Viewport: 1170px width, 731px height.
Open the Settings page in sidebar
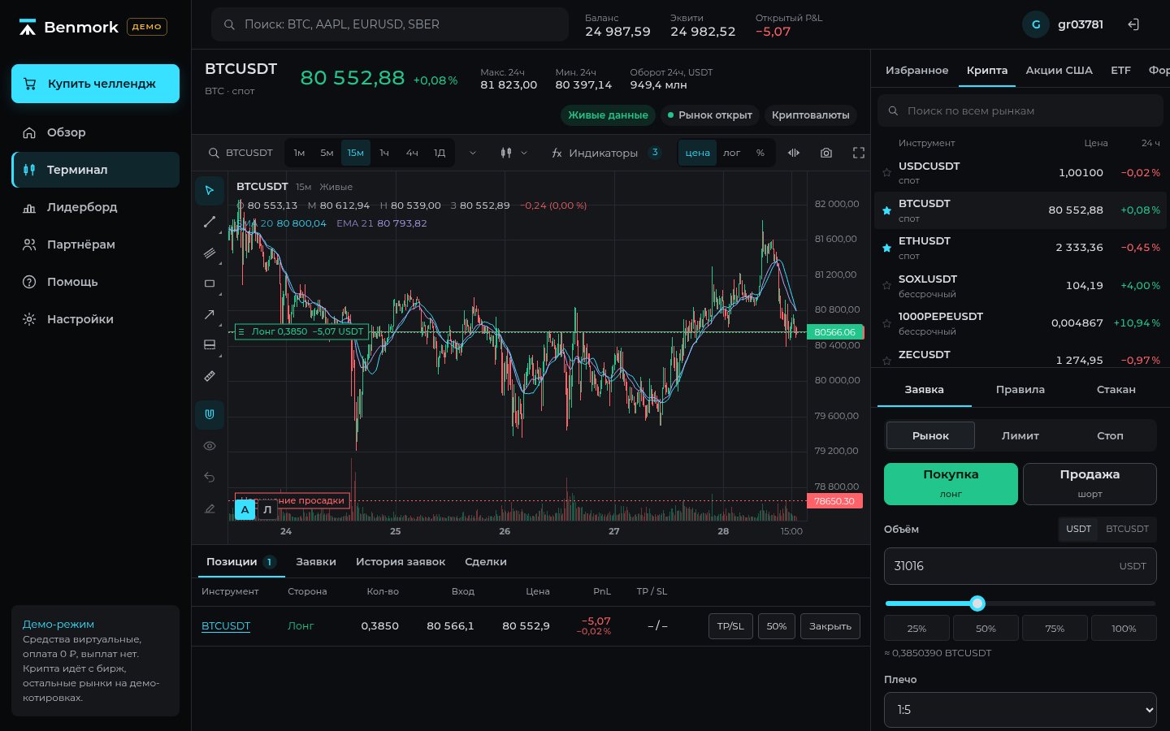(96, 319)
